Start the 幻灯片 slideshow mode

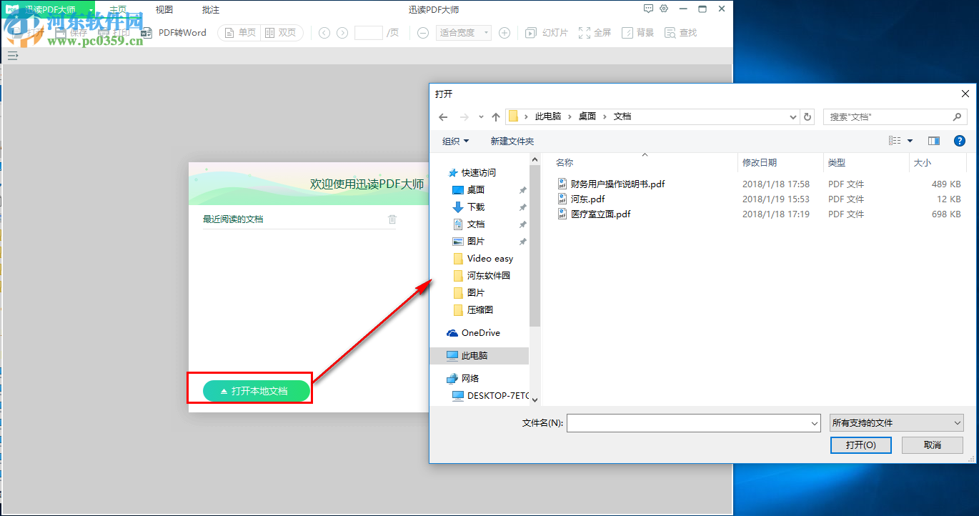coord(547,33)
